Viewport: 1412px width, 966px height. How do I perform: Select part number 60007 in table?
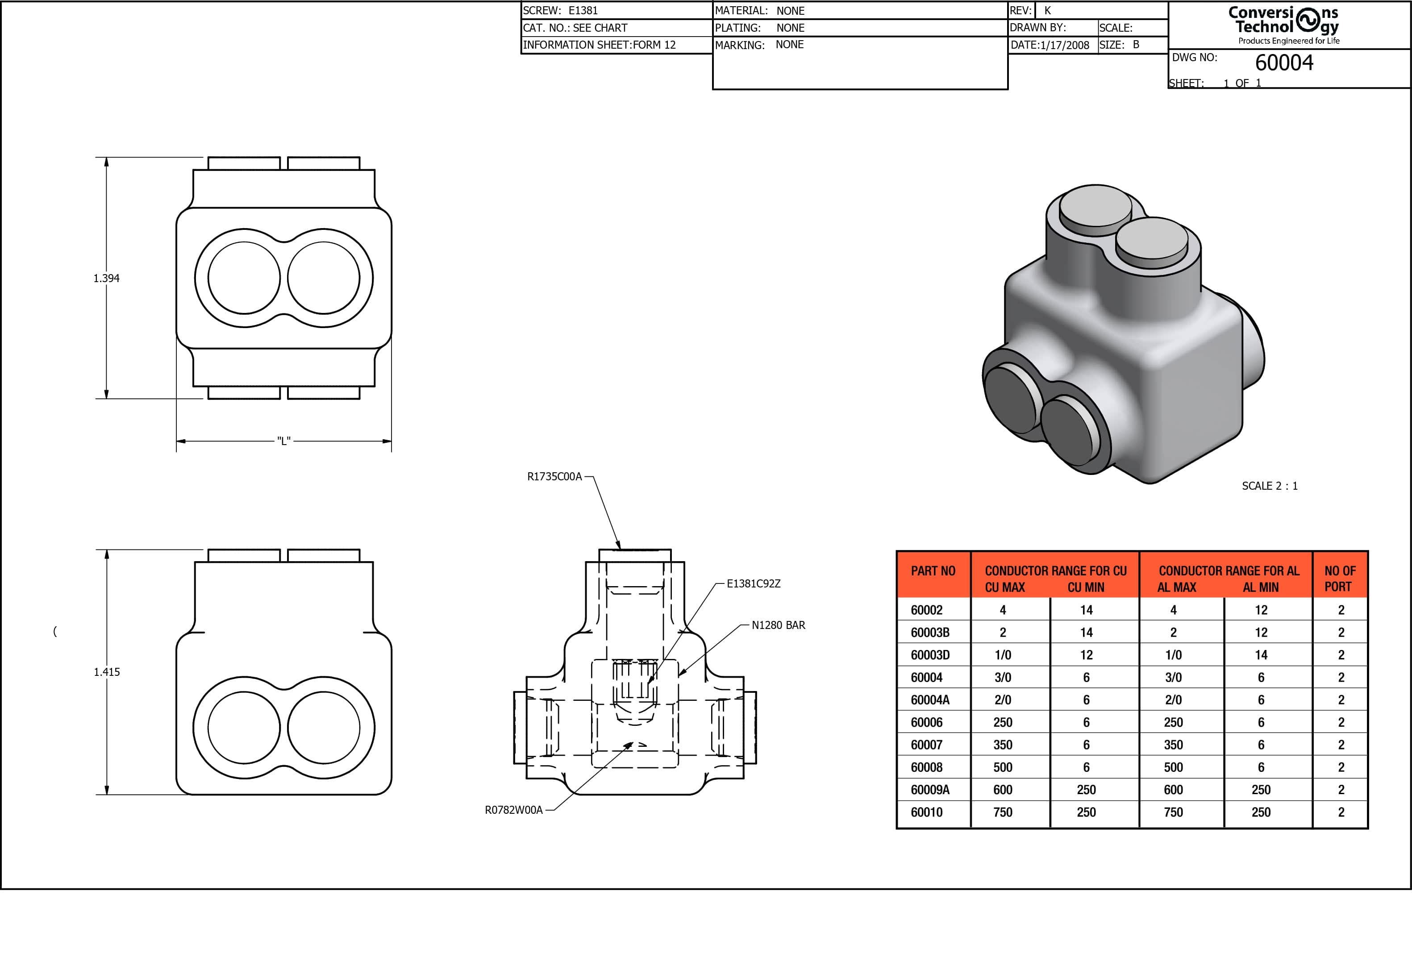927,745
